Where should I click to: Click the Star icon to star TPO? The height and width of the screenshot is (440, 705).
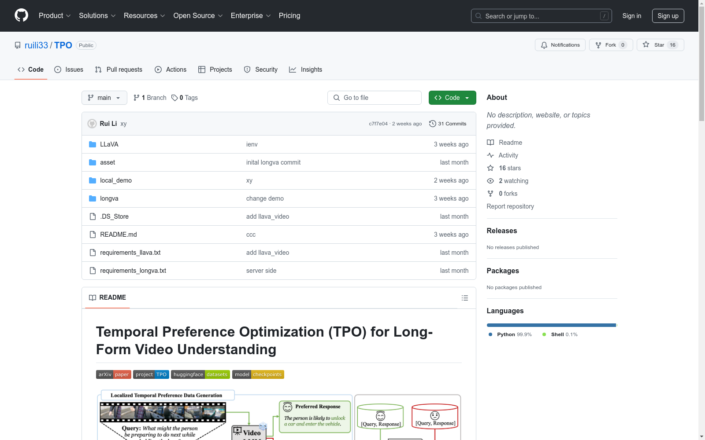646,44
